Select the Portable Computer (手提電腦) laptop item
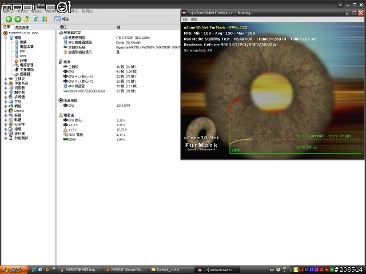This screenshot has width=366, height=274. coord(24,70)
